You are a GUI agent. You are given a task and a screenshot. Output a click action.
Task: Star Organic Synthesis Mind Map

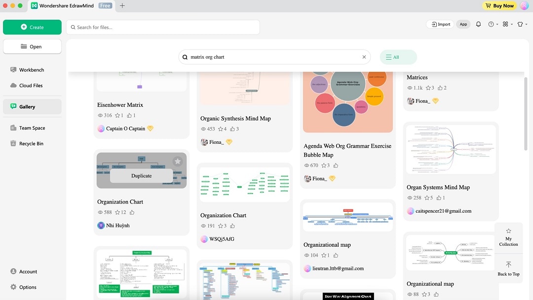click(222, 129)
